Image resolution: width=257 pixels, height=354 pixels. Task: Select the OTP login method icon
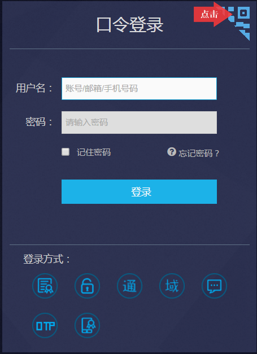[45, 325]
